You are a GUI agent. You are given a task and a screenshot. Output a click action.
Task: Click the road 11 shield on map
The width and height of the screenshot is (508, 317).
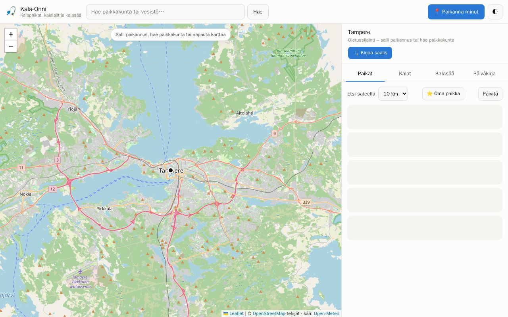(x=21, y=168)
